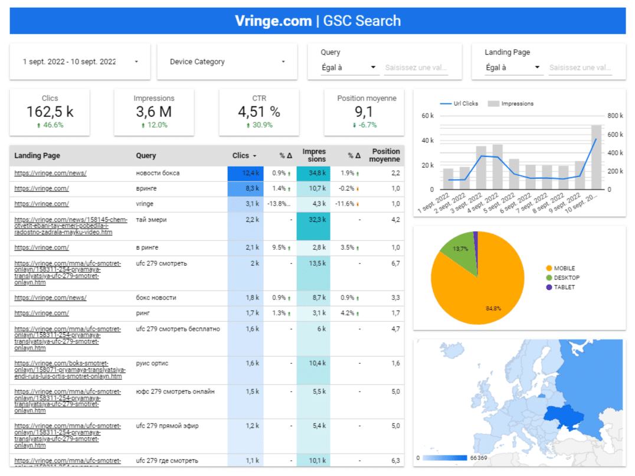Click the map color scale gradient bar
Image resolution: width=635 pixels, height=476 pixels.
(444, 458)
